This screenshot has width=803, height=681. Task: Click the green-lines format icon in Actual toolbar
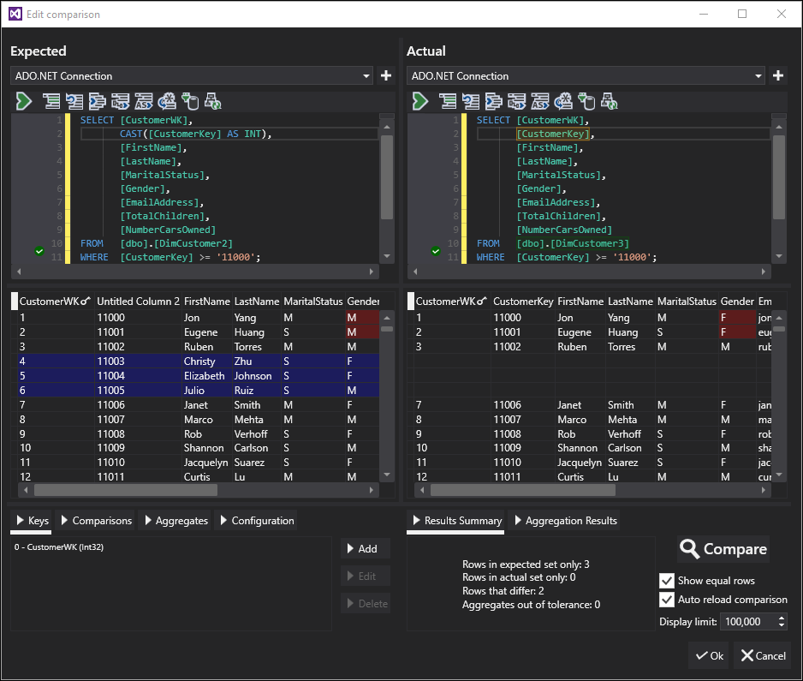click(x=447, y=101)
